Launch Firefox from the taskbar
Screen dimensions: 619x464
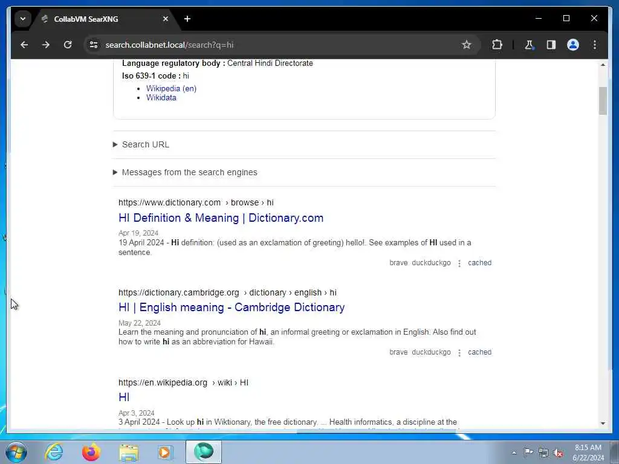(x=91, y=452)
